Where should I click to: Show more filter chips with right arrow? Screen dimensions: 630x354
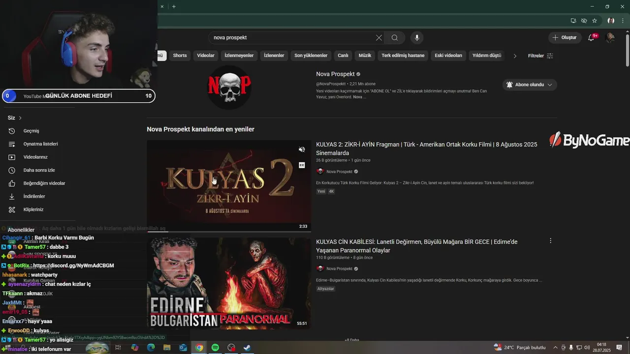515,56
